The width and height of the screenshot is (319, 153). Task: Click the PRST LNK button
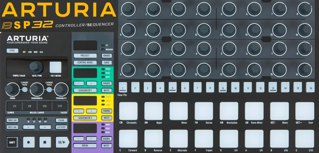click(x=12, y=127)
